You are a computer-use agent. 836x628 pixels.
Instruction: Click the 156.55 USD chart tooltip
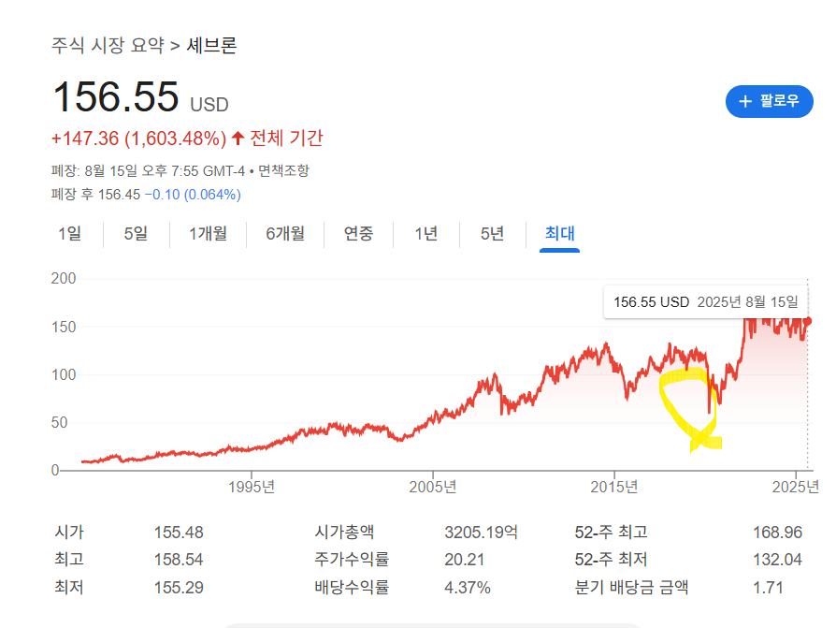click(706, 302)
